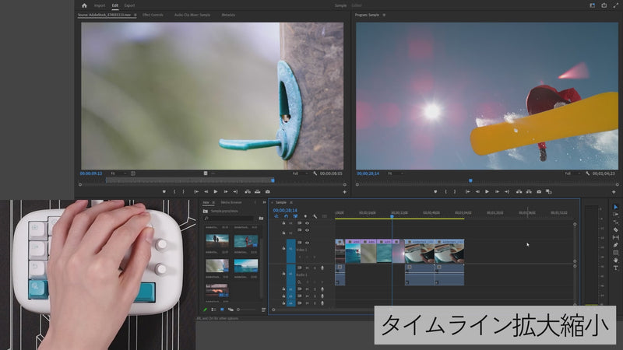Viewport: 623px width, 350px height.
Task: Switch to the Export tab
Action: (129, 5)
